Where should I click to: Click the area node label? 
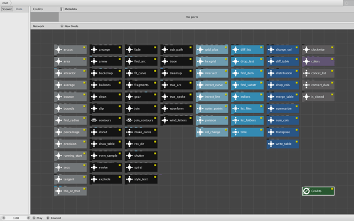[67, 61]
